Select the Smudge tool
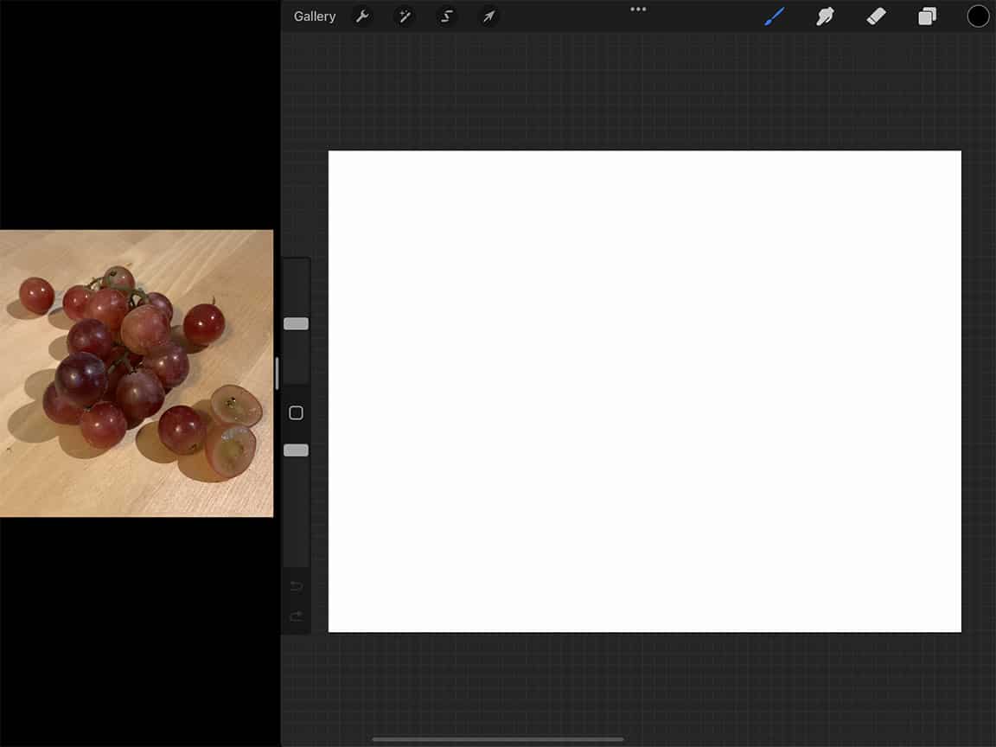Viewport: 996px width, 747px height. [x=825, y=16]
